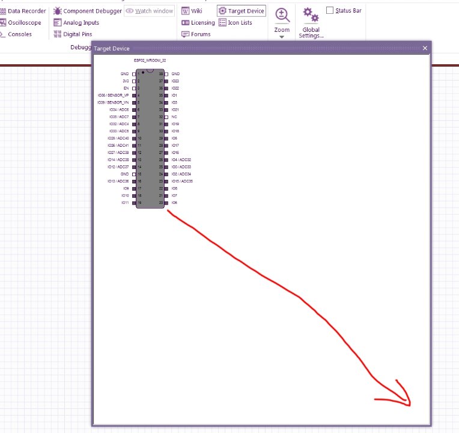Toggle the Target Device panel button
The image size is (459, 433).
tap(241, 11)
